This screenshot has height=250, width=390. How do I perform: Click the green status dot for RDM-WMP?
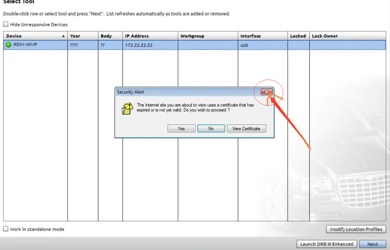[x=9, y=45]
